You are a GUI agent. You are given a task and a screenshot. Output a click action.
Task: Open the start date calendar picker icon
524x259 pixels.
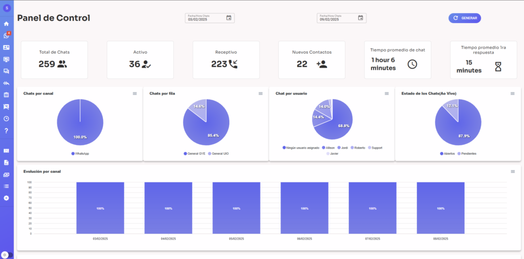(229, 18)
